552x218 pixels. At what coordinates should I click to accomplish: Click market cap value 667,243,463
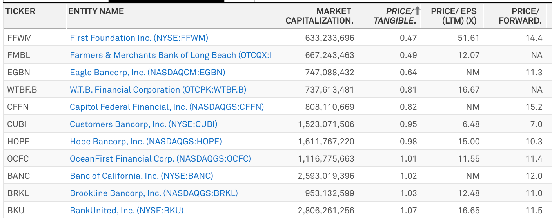(330, 55)
